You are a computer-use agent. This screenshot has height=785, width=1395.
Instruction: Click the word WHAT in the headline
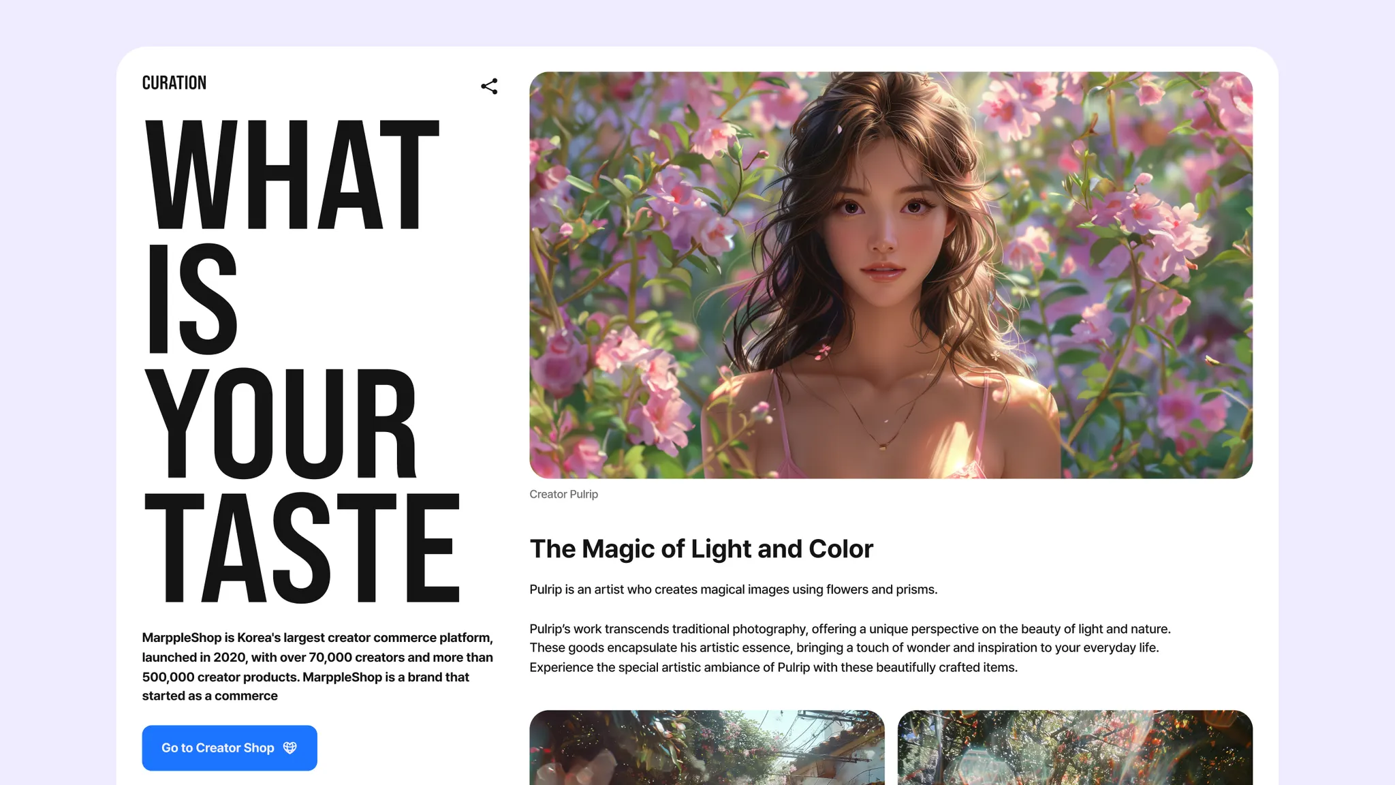(x=292, y=176)
